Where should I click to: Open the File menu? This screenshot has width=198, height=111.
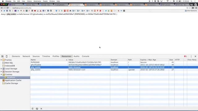point(14,1)
